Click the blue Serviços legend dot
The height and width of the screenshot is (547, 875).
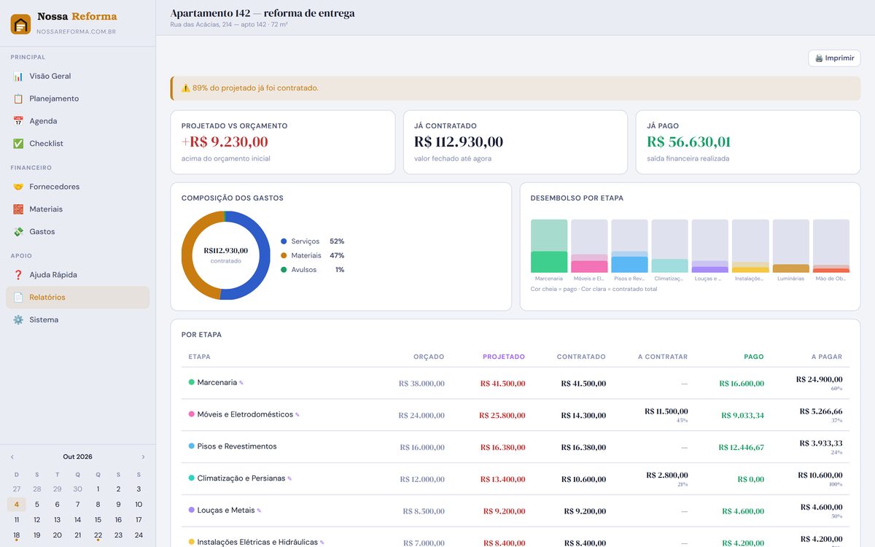tap(284, 241)
